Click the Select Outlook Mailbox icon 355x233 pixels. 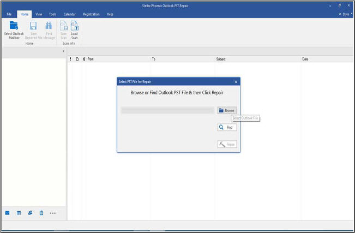click(14, 26)
